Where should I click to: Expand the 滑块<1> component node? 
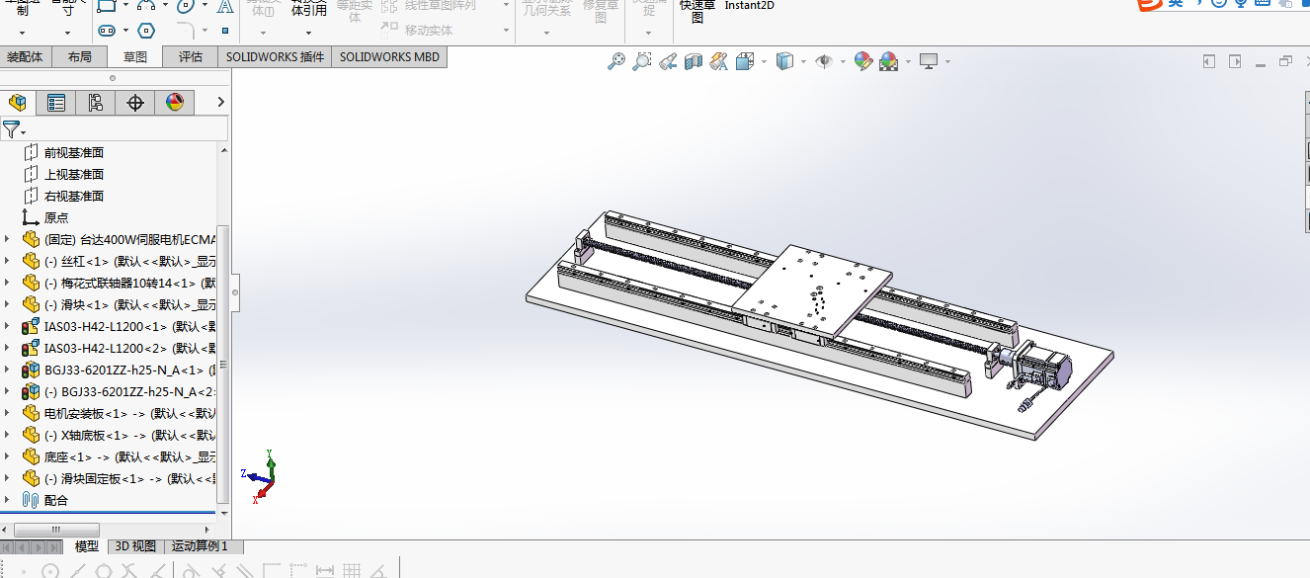8,304
